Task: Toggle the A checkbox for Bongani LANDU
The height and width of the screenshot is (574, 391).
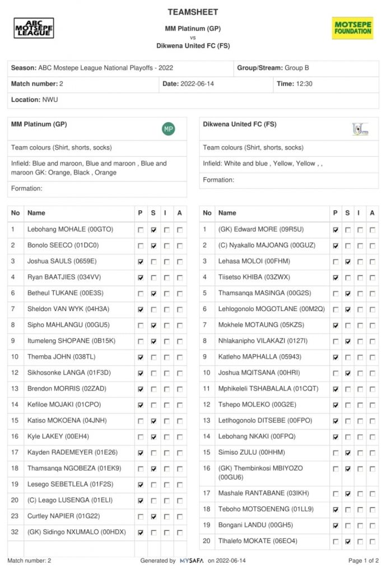Action: click(x=372, y=526)
